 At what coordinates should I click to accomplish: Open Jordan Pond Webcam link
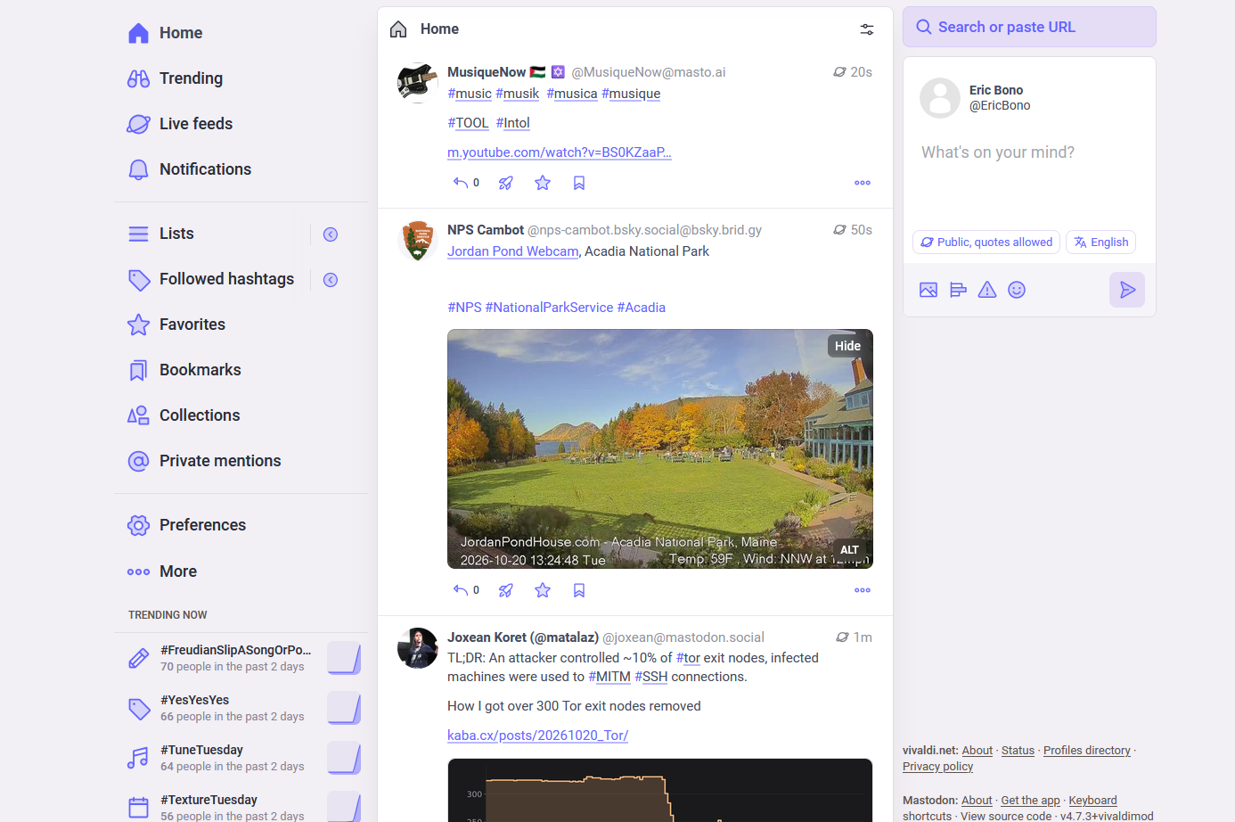tap(513, 251)
